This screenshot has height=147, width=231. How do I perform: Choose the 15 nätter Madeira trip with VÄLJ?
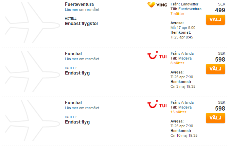[215, 118]
